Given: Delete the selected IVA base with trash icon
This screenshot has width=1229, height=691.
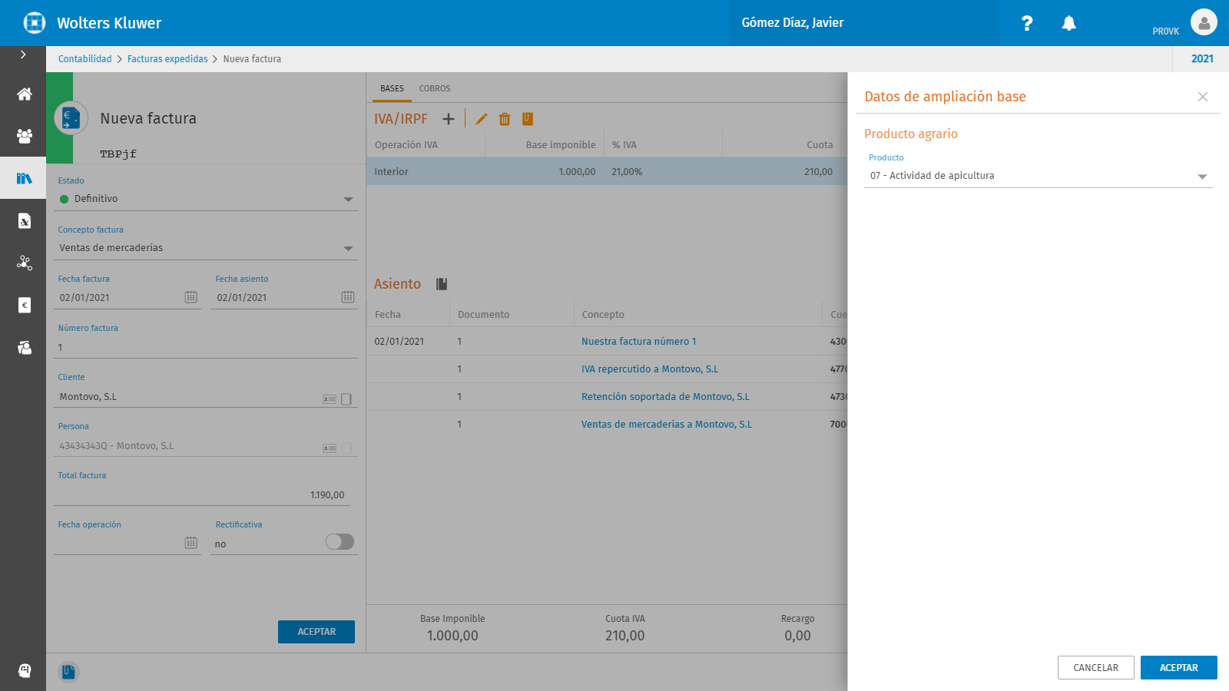Looking at the screenshot, I should click(505, 119).
